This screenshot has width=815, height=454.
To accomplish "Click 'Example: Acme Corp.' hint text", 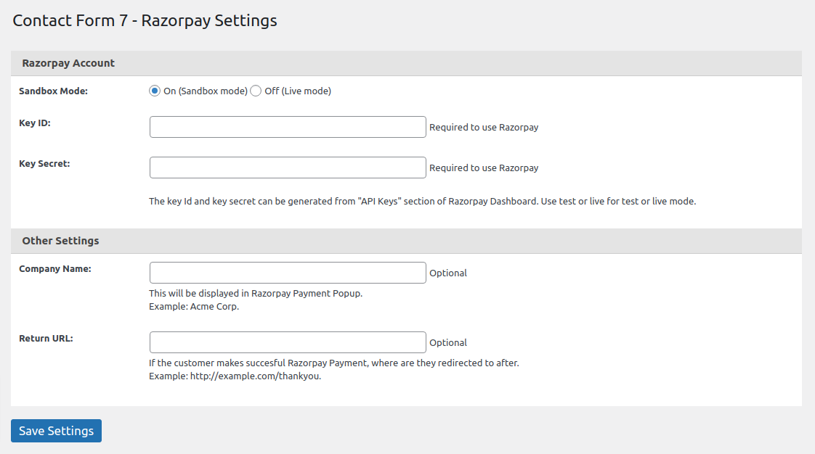I will pos(194,307).
